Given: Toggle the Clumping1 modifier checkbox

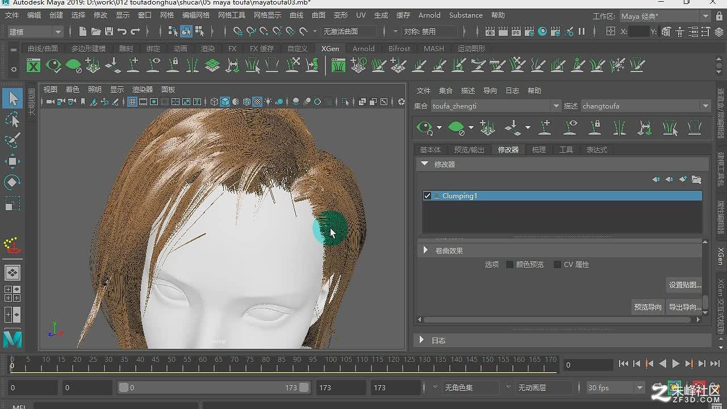Looking at the screenshot, I should click(427, 195).
